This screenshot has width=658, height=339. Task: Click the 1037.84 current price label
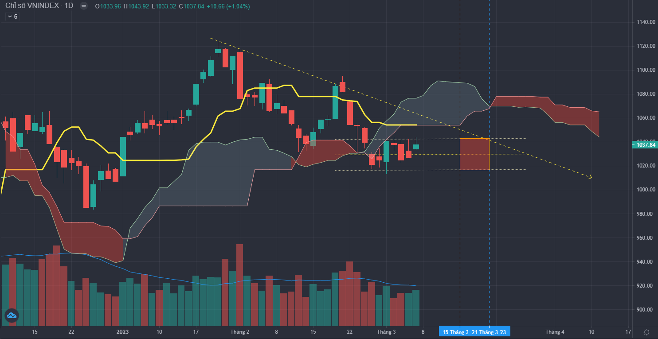tap(645, 144)
